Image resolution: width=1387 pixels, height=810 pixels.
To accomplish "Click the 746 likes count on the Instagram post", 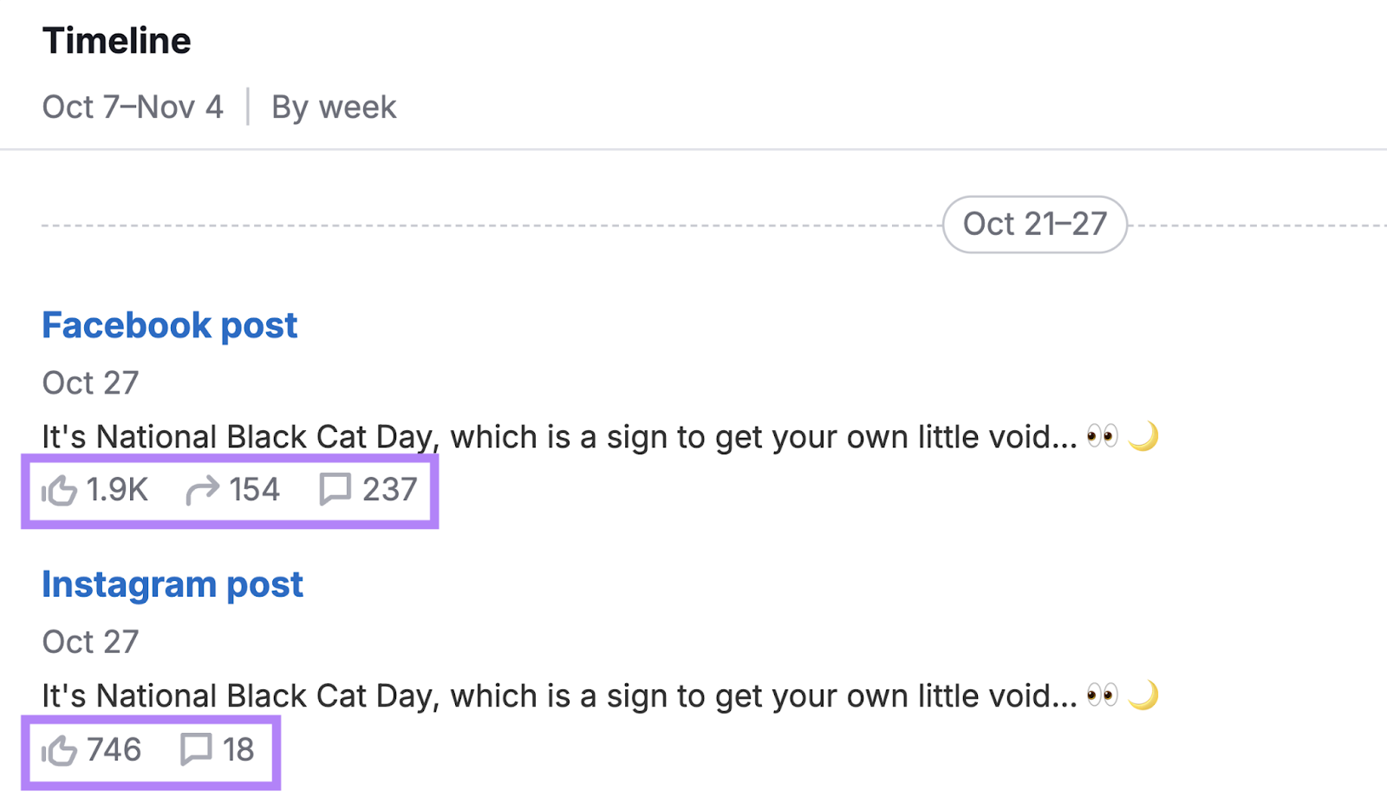I will (x=114, y=749).
